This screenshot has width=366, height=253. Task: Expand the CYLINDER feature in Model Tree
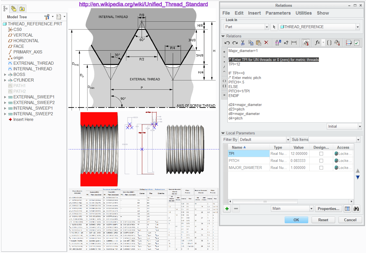(5, 80)
